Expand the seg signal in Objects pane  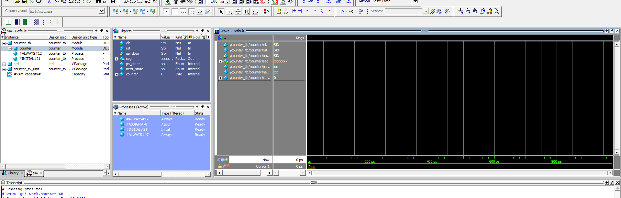click(x=116, y=59)
